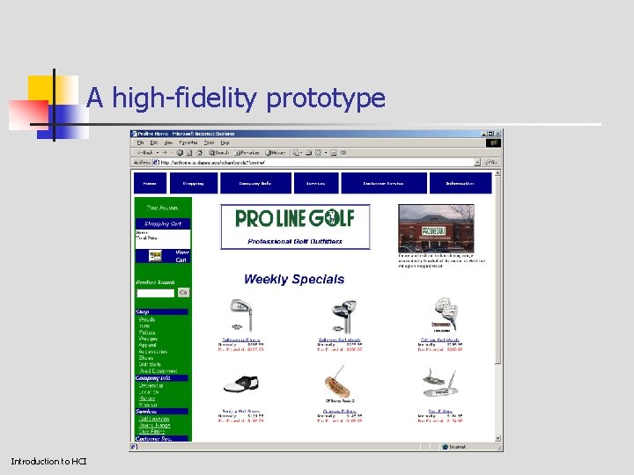This screenshot has width=634, height=475.
Task: Click the white woods product image, top right
Action: click(444, 315)
